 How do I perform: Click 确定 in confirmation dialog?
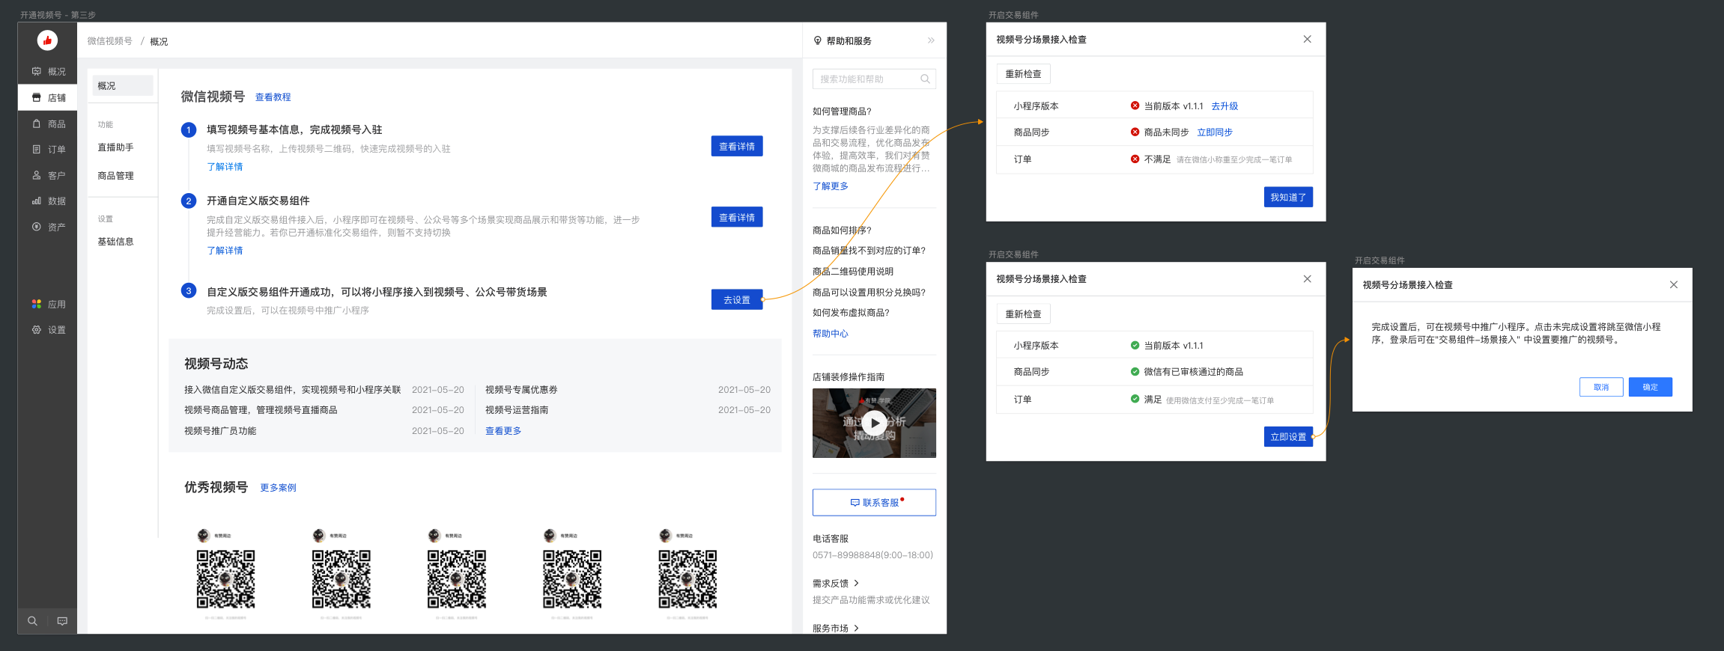point(1651,387)
